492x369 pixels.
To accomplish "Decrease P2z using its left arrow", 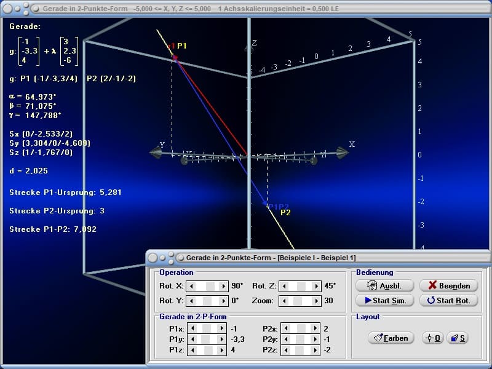I will pos(286,350).
